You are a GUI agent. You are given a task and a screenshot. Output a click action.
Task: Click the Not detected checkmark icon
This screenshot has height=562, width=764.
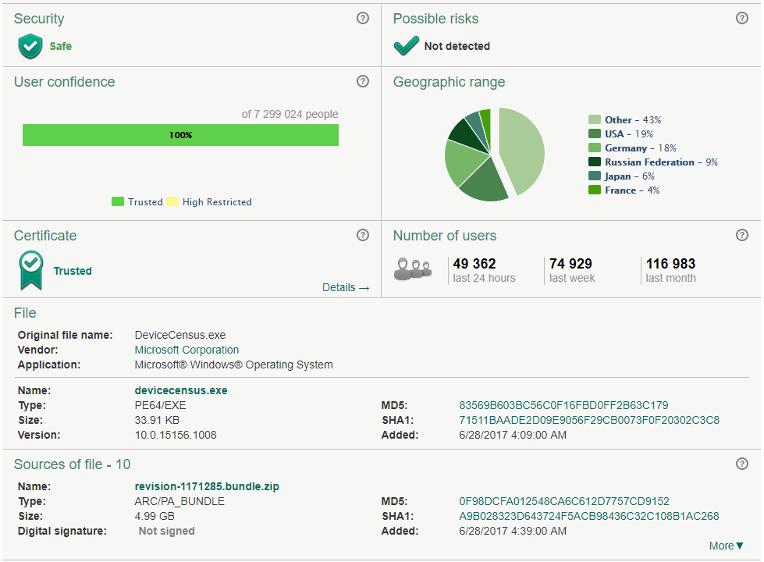[x=406, y=47]
